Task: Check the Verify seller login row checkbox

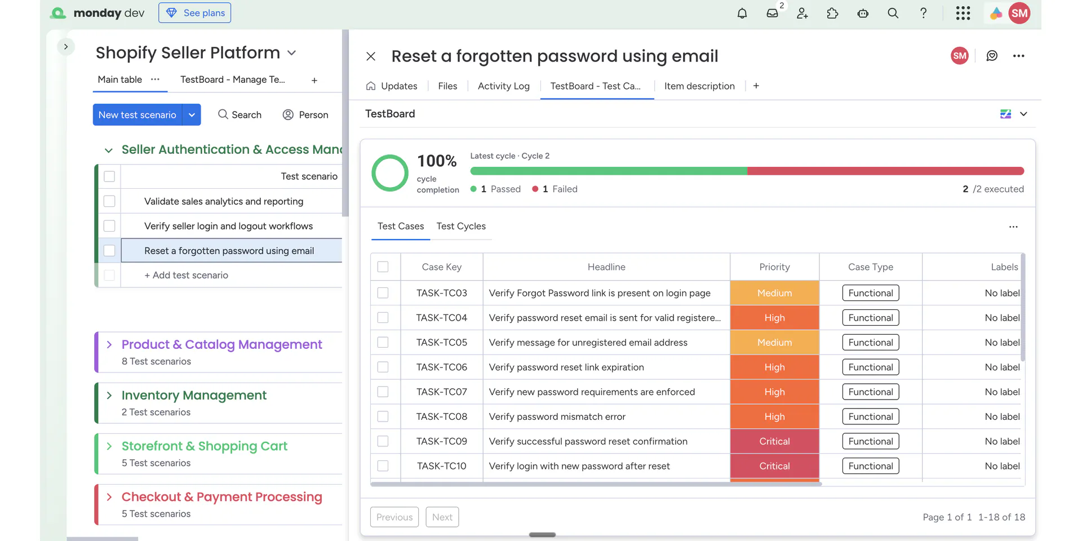Action: click(x=109, y=226)
